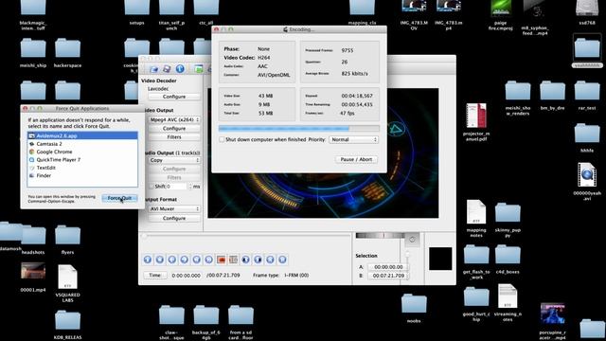
Task: Select the IMG_4783.MOV thumbnail
Action: pos(414,7)
